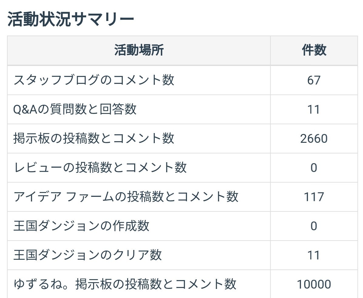Click the count 0 in the レビュー row
Screen dimensions: 363x298
pyautogui.click(x=314, y=168)
